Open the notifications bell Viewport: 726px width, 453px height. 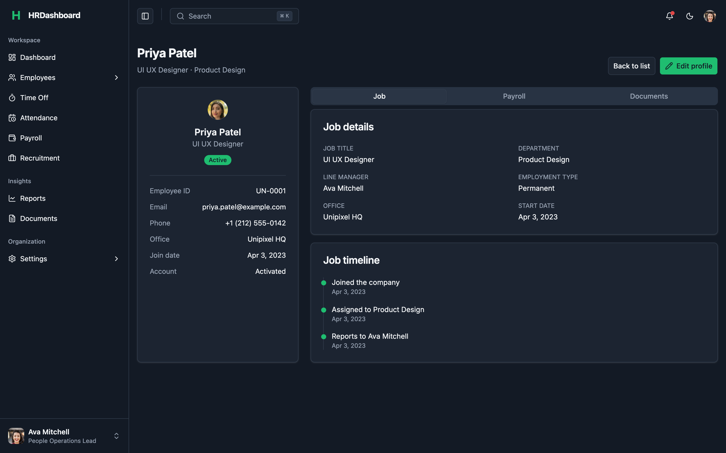tap(670, 16)
